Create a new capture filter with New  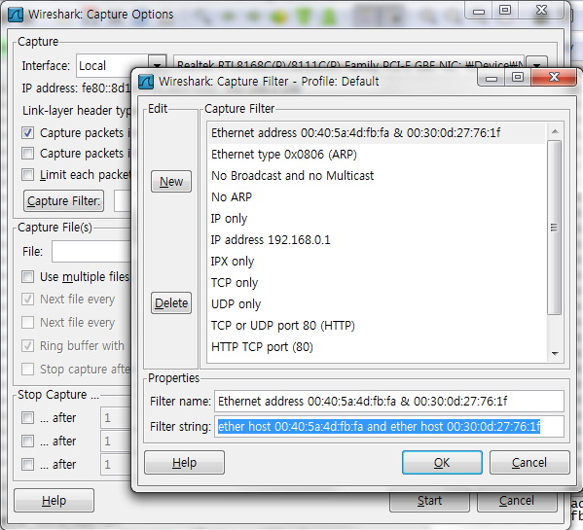coord(171,182)
